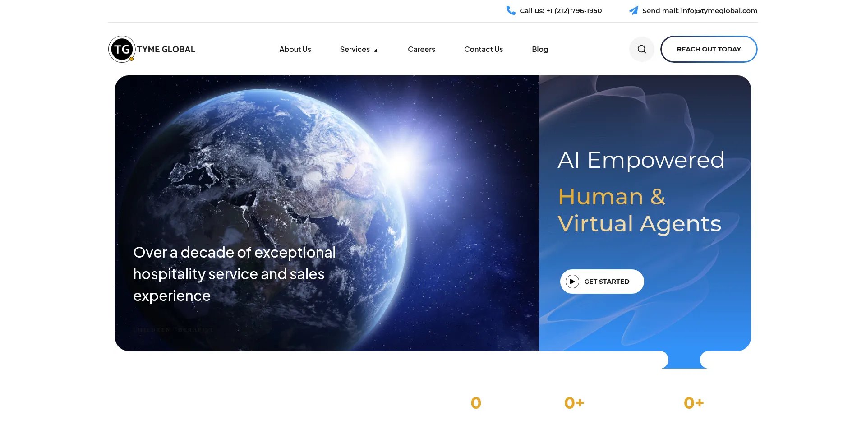The height and width of the screenshot is (448, 866).
Task: Open the Careers page
Action: click(x=421, y=49)
